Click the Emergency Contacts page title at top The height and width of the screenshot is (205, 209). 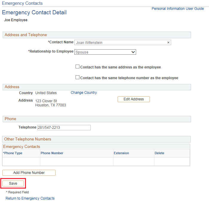[22, 3]
